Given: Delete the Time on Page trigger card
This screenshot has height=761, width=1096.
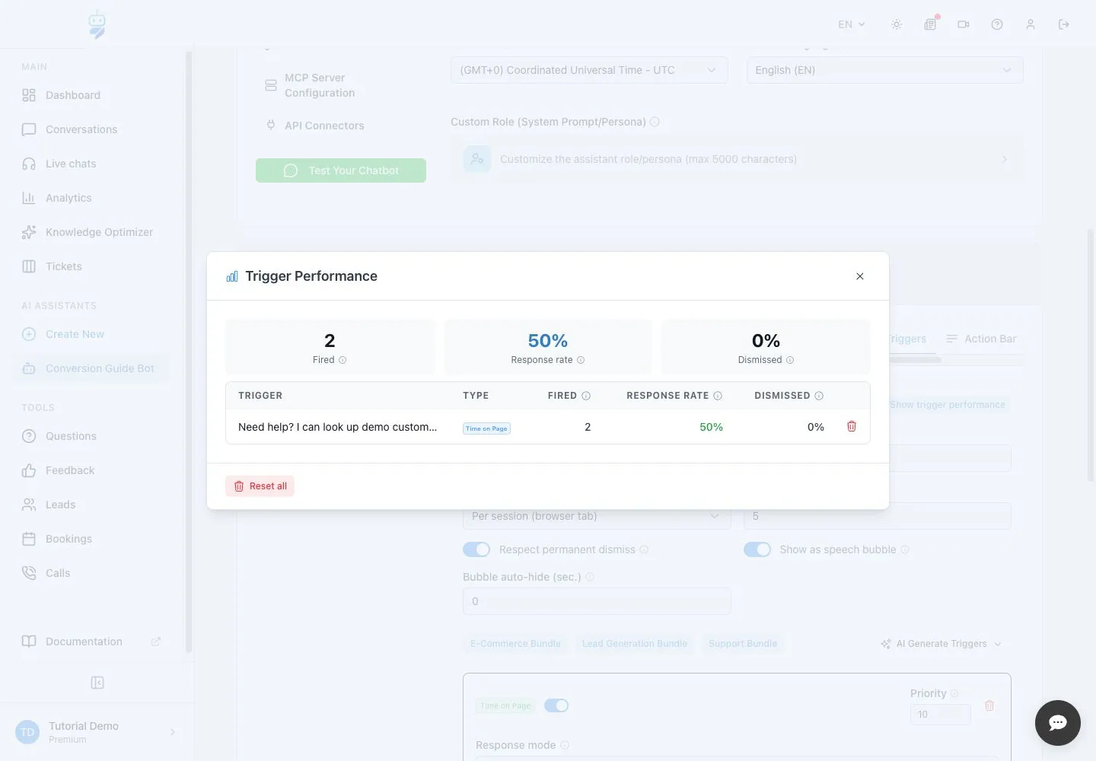Looking at the screenshot, I should click(x=989, y=705).
